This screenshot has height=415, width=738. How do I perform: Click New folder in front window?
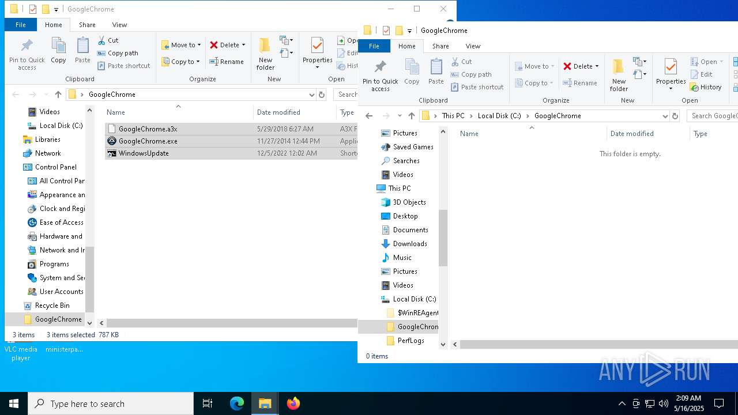619,76
